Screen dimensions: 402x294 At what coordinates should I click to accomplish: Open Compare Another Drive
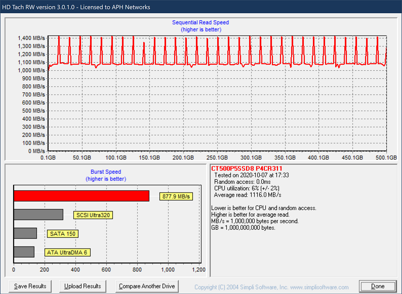(147, 286)
